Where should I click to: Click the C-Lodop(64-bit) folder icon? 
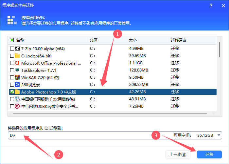[17, 56]
